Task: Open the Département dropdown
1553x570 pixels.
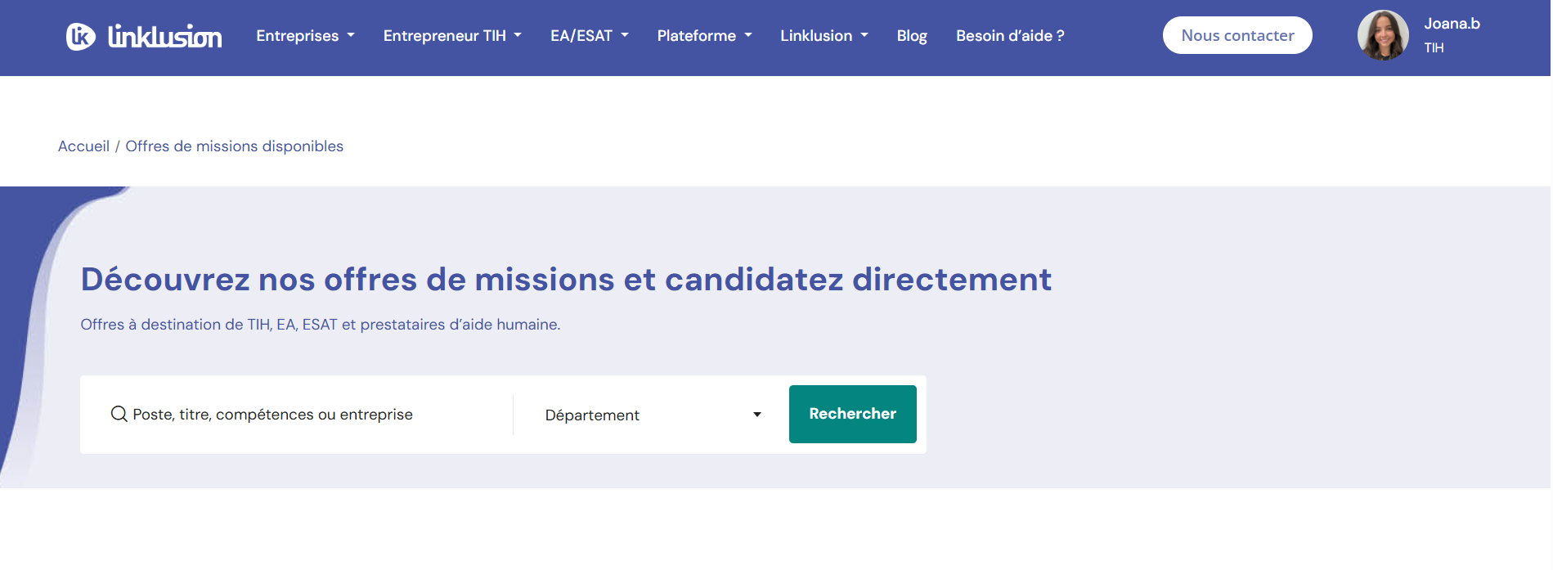Action: click(653, 415)
